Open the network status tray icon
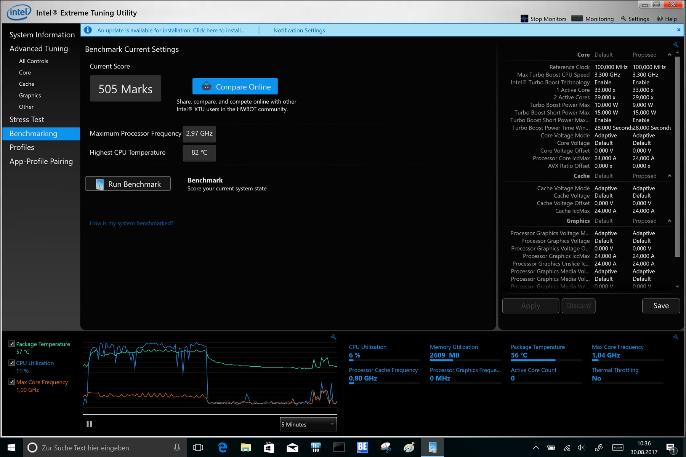686x457 pixels. [x=567, y=448]
